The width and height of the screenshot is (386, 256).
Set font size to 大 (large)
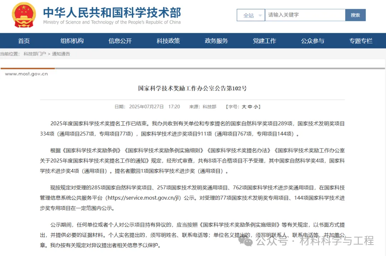coord(244,107)
